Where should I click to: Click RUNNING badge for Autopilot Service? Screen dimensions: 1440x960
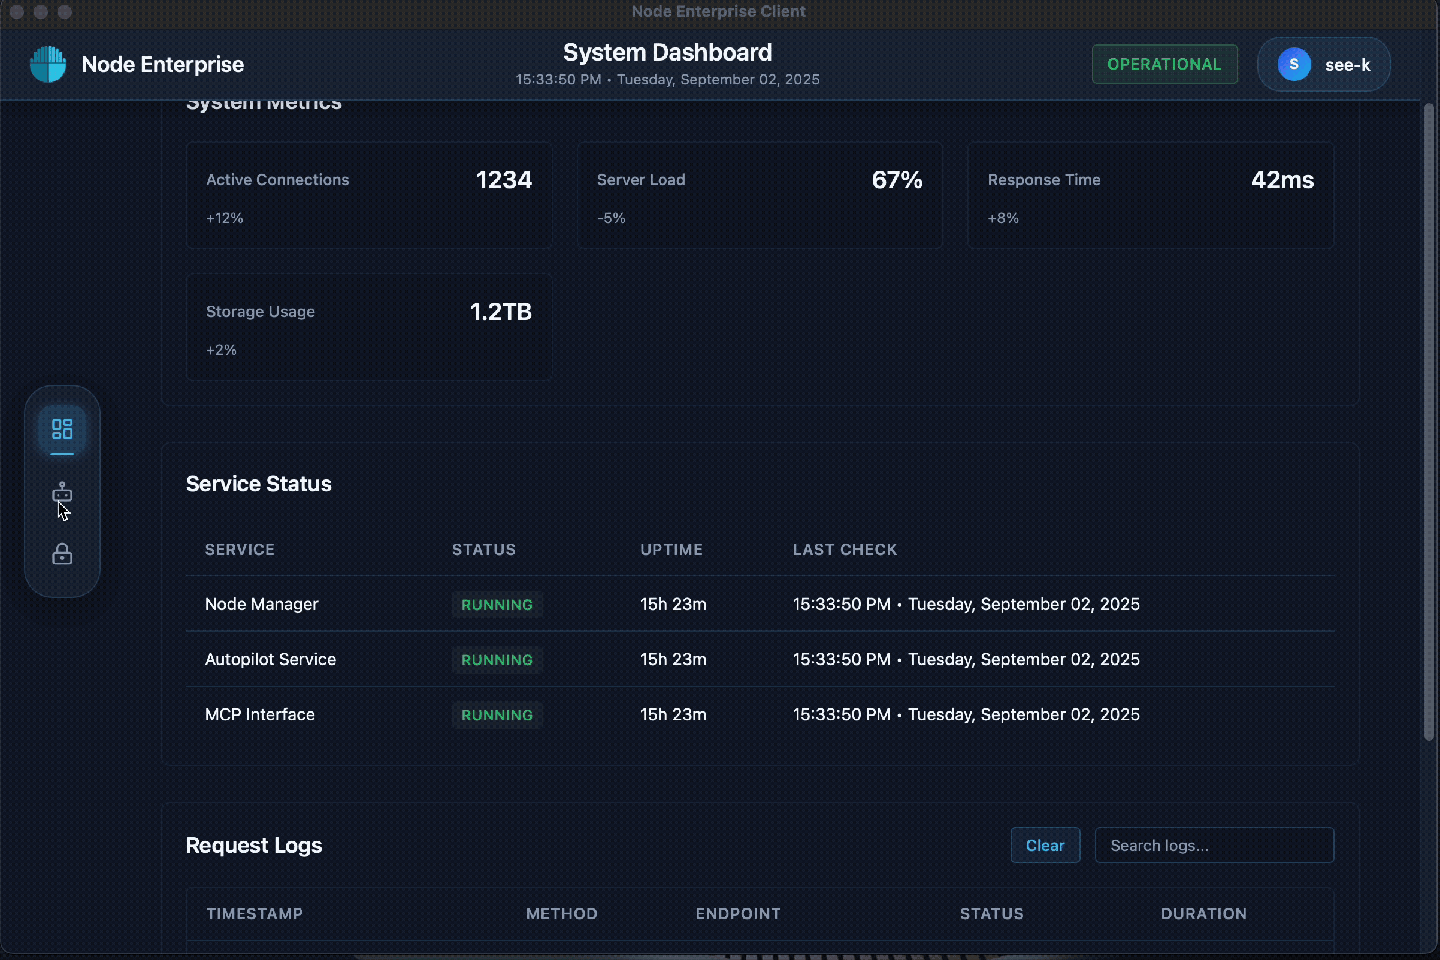(x=497, y=660)
